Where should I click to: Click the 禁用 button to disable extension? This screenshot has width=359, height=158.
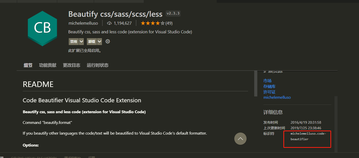pos(74,41)
